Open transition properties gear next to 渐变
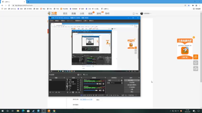The image size is (202, 113). 122,80
